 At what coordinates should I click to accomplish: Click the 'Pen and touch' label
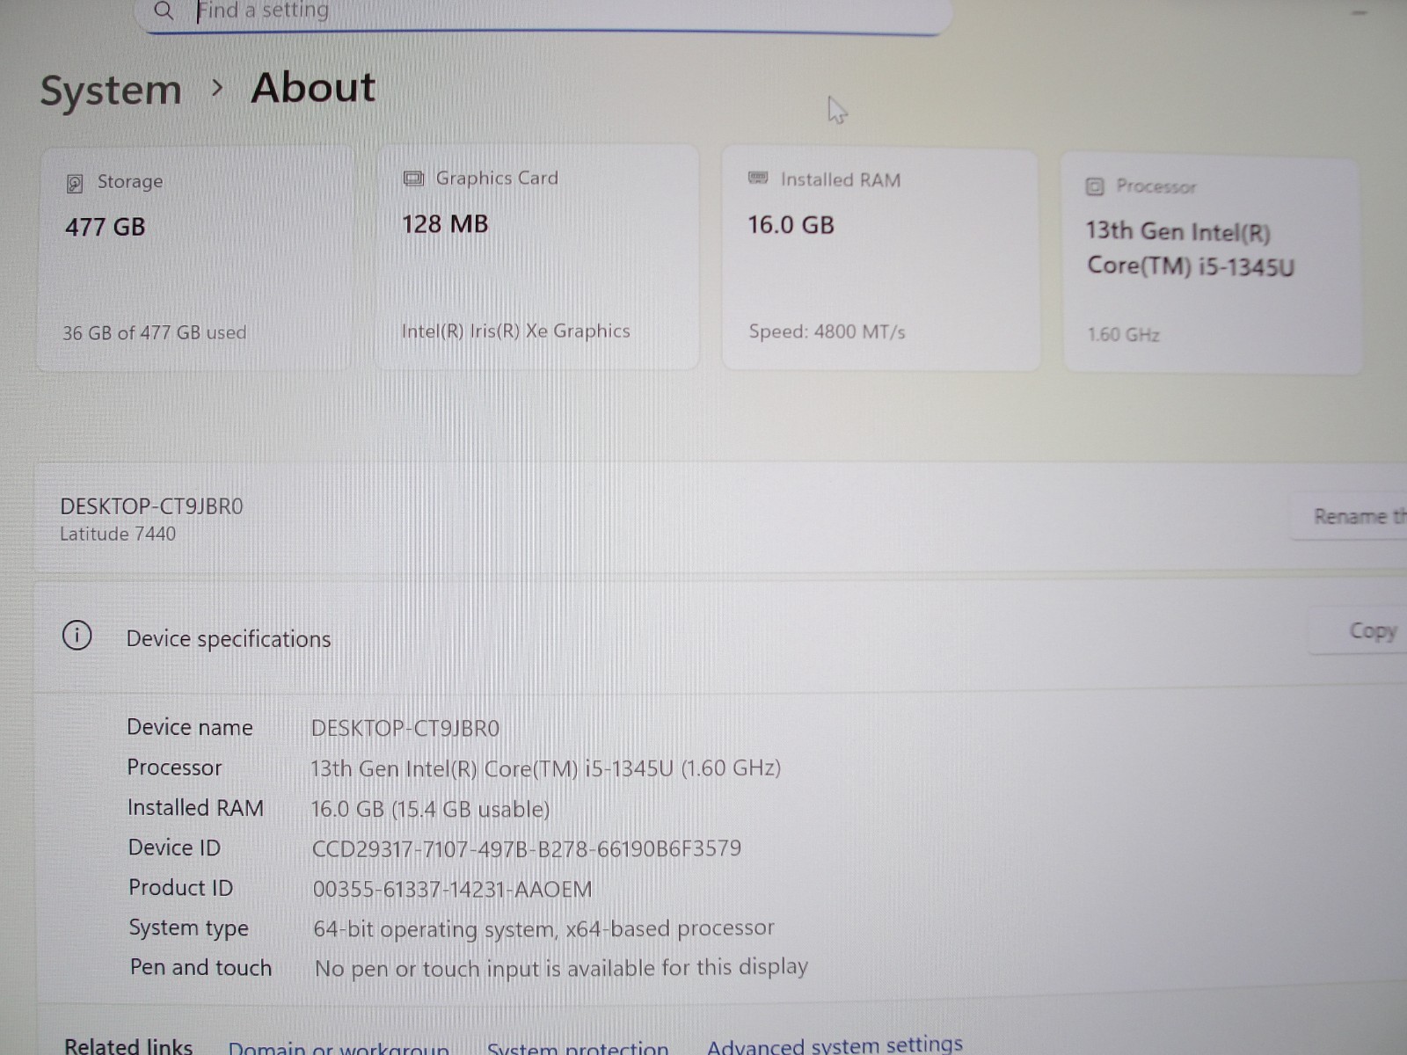point(201,968)
